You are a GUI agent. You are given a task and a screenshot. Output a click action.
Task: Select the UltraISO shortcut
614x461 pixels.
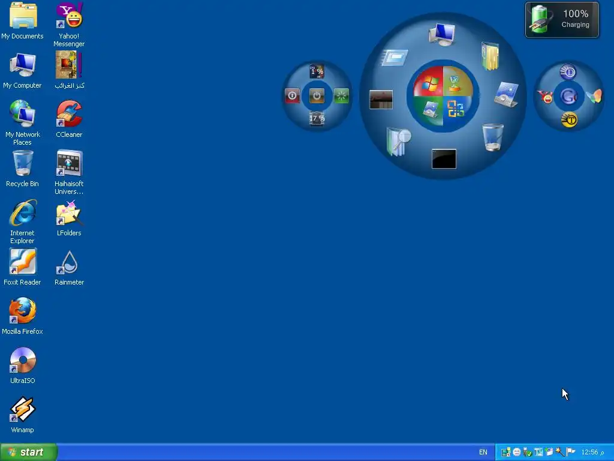click(x=22, y=366)
